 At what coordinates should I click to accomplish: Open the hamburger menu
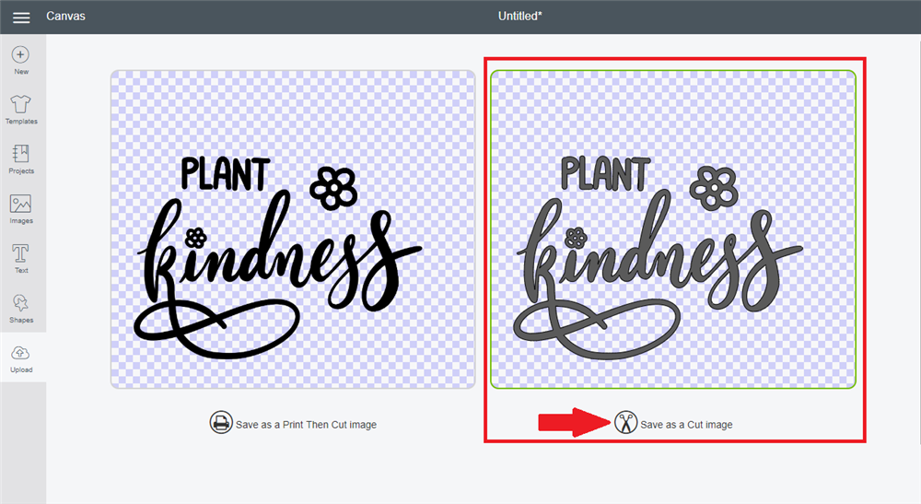click(x=21, y=18)
